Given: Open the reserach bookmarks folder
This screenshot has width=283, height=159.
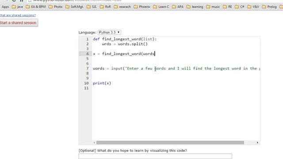Looking at the screenshot, I should [x=122, y=7].
